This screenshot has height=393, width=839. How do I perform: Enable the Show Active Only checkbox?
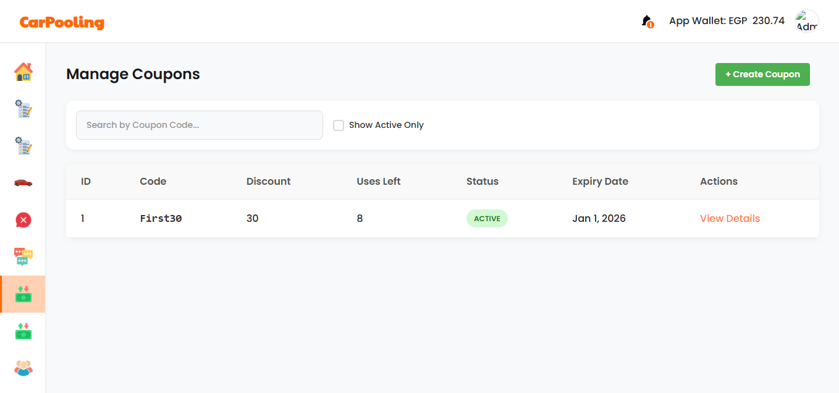pyautogui.click(x=339, y=125)
